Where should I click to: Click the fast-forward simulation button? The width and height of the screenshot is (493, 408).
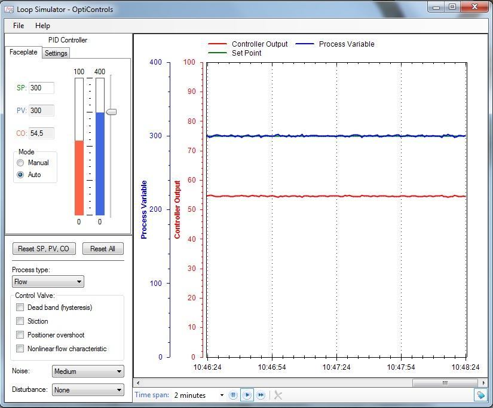pyautogui.click(x=261, y=395)
